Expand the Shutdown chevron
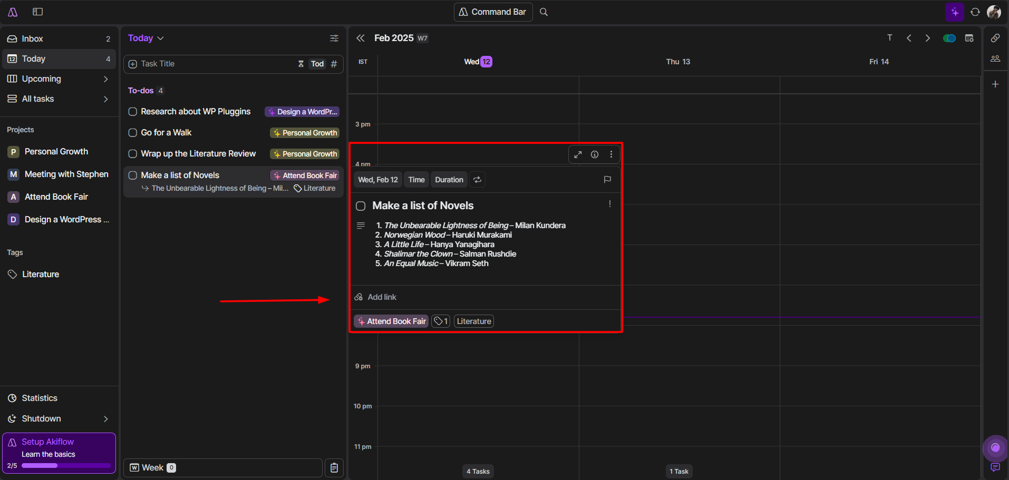 (106, 419)
